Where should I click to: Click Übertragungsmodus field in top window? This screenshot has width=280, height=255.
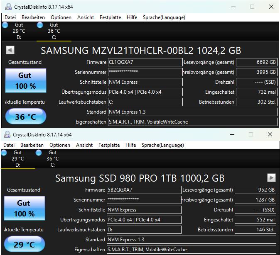pyautogui.click(x=145, y=92)
